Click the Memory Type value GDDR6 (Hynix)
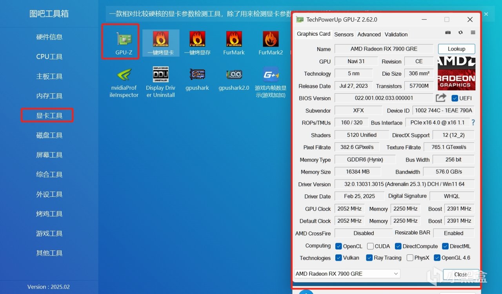502x294 pixels. click(365, 160)
